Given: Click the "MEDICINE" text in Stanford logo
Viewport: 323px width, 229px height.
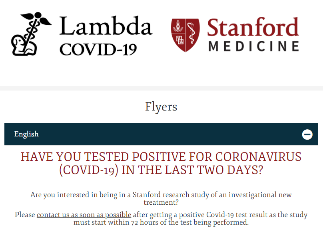Looking at the screenshot, I should (x=253, y=46).
